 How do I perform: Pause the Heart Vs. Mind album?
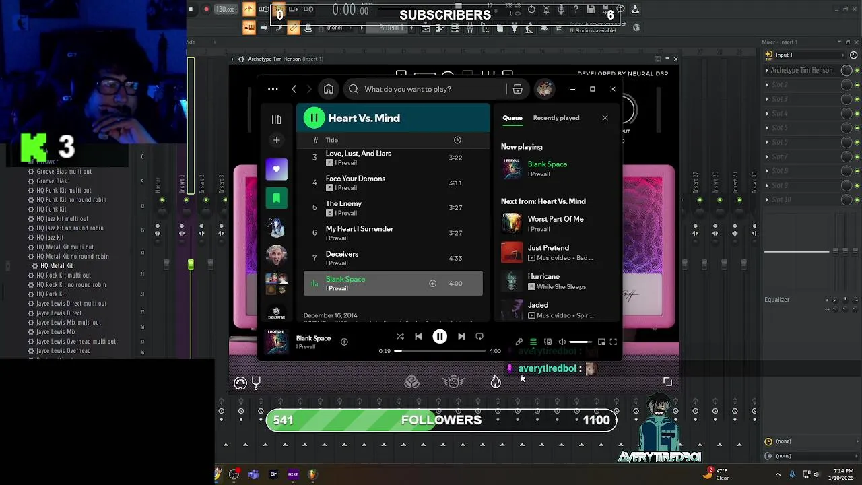coord(314,118)
